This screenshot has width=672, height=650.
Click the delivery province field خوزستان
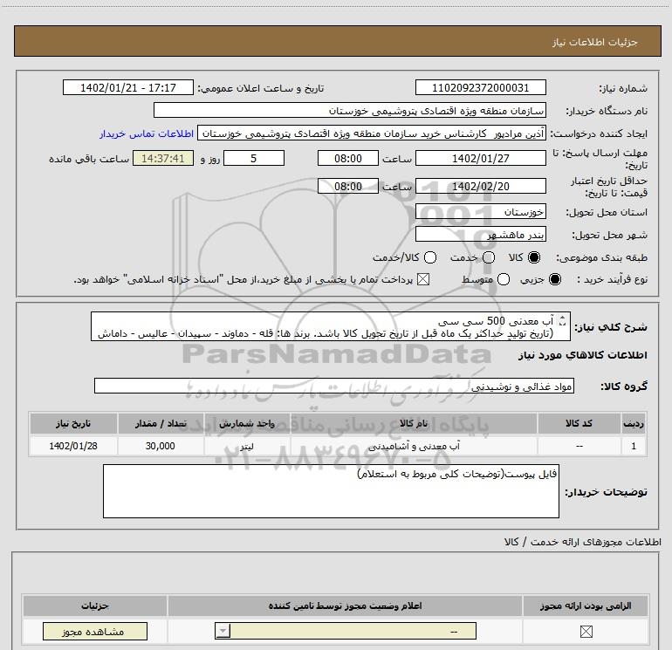click(x=480, y=212)
